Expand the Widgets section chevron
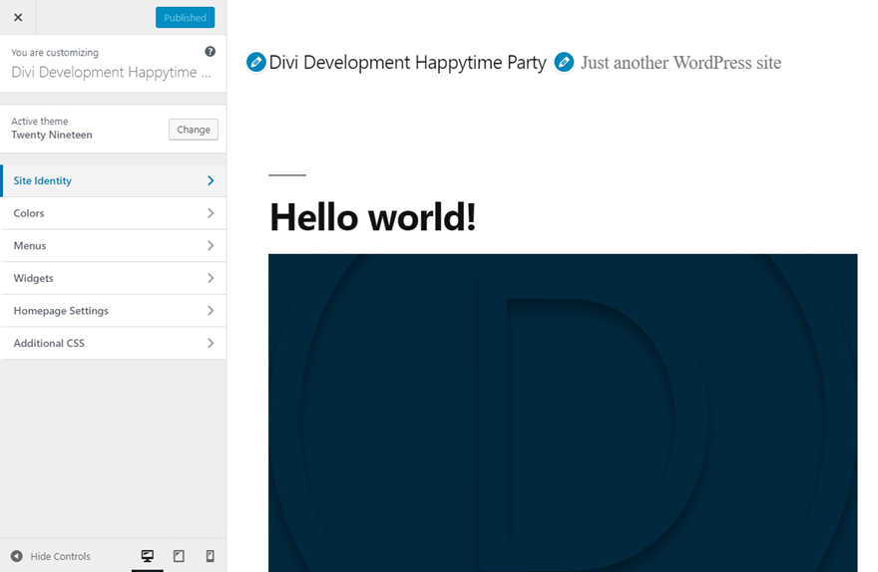 click(211, 278)
